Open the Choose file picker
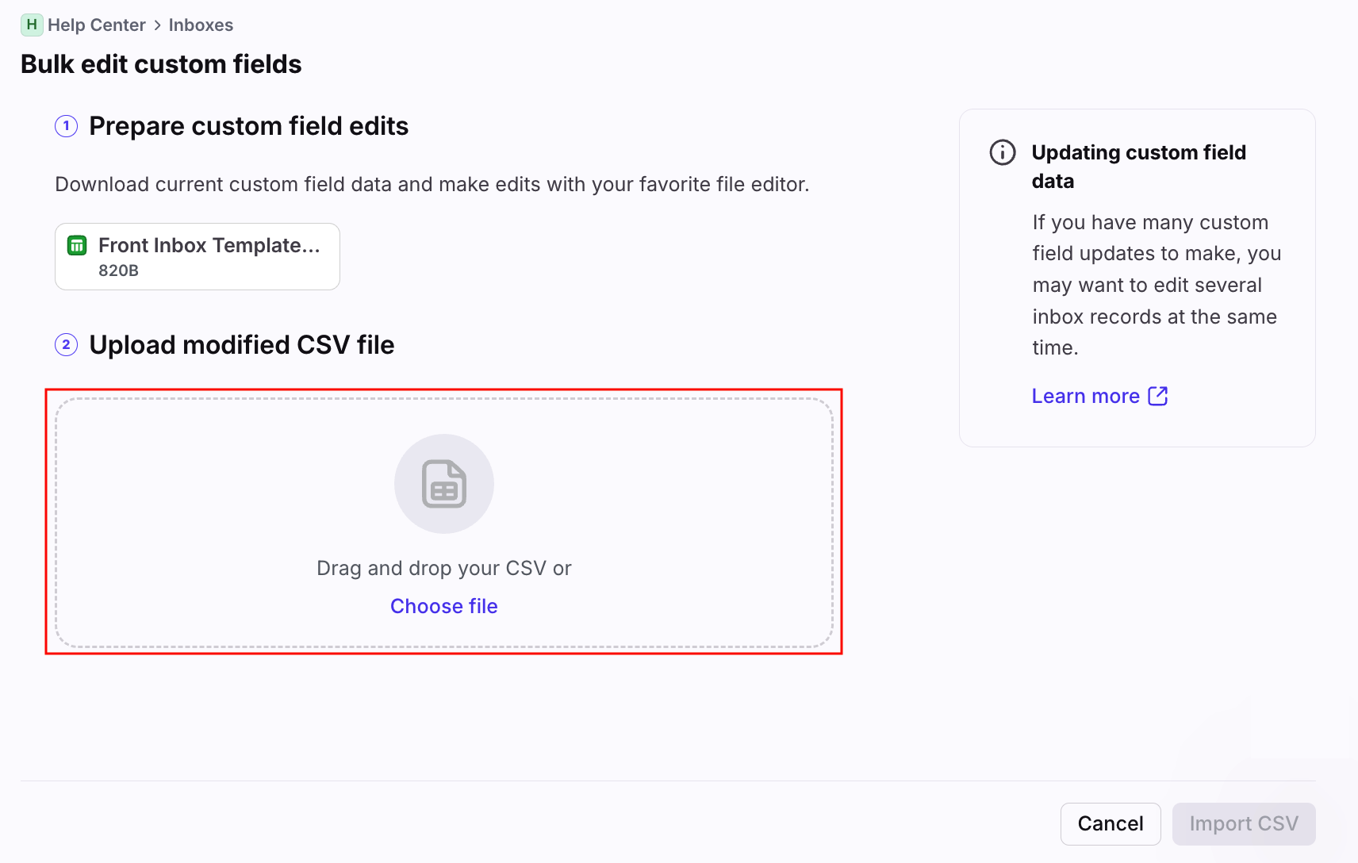1358x863 pixels. 443,606
